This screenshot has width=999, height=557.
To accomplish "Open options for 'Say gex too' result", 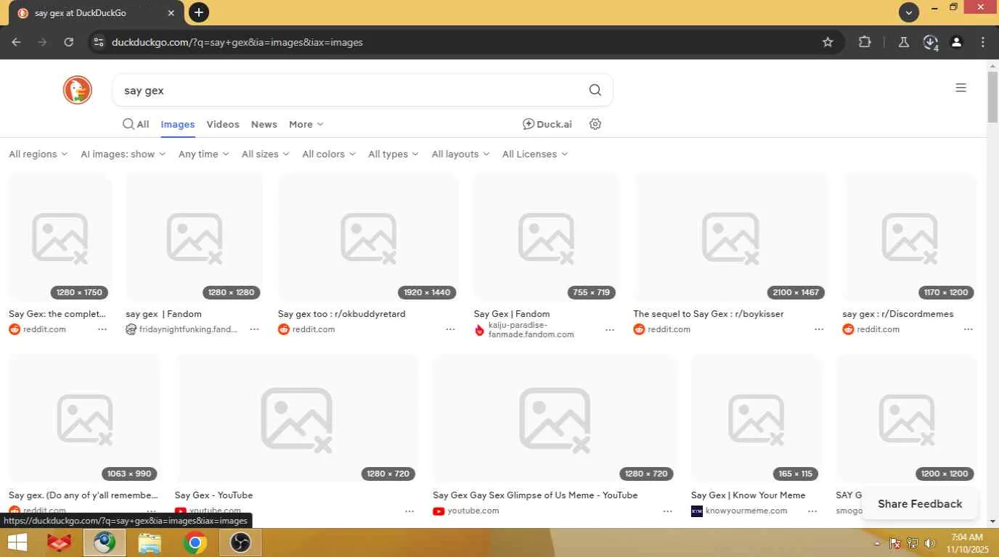I will pos(450,329).
